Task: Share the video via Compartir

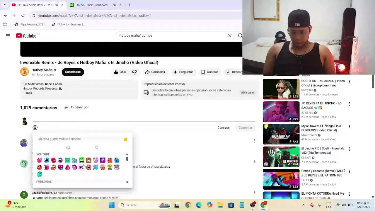Action: pos(155,72)
